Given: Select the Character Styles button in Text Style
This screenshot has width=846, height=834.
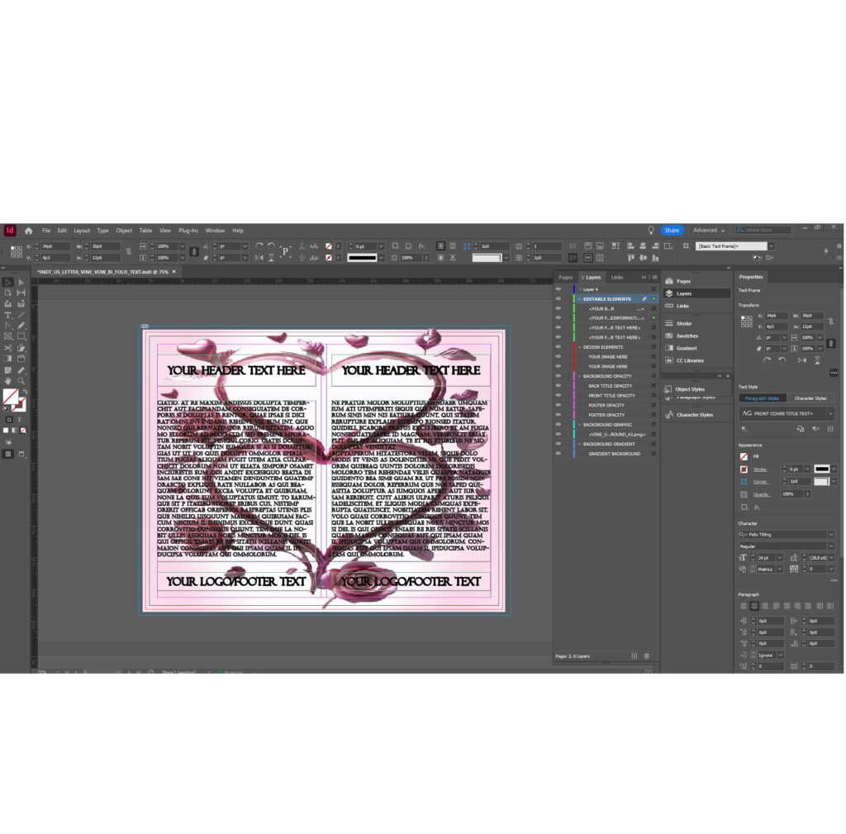Looking at the screenshot, I should tap(810, 398).
